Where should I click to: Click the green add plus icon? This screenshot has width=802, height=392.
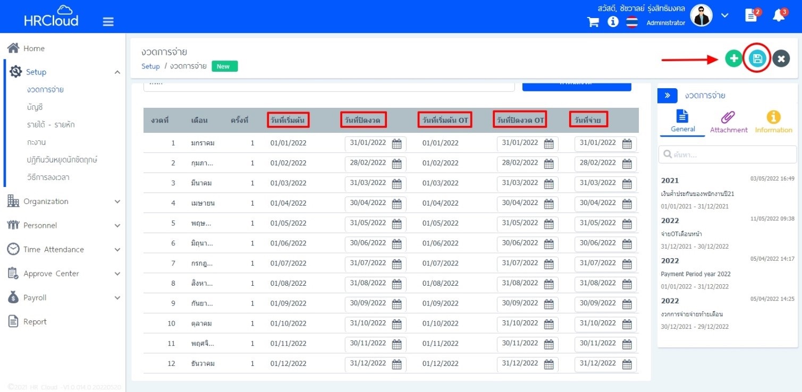734,58
